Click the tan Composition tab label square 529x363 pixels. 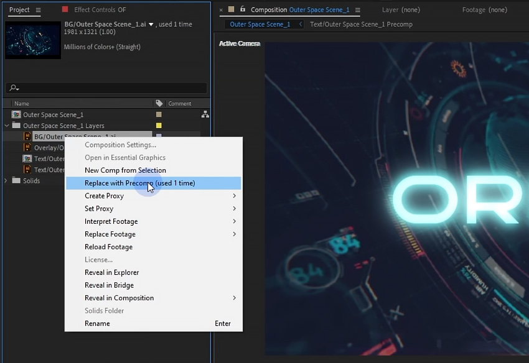click(x=231, y=9)
